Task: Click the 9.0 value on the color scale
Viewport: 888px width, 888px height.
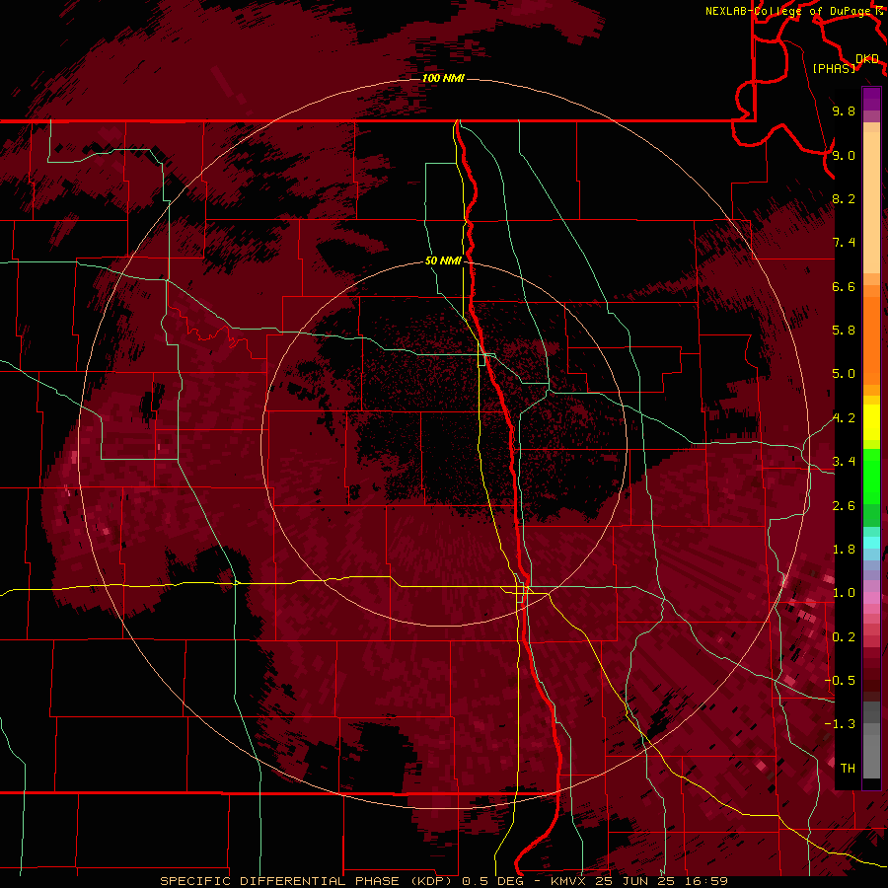Action: point(844,155)
